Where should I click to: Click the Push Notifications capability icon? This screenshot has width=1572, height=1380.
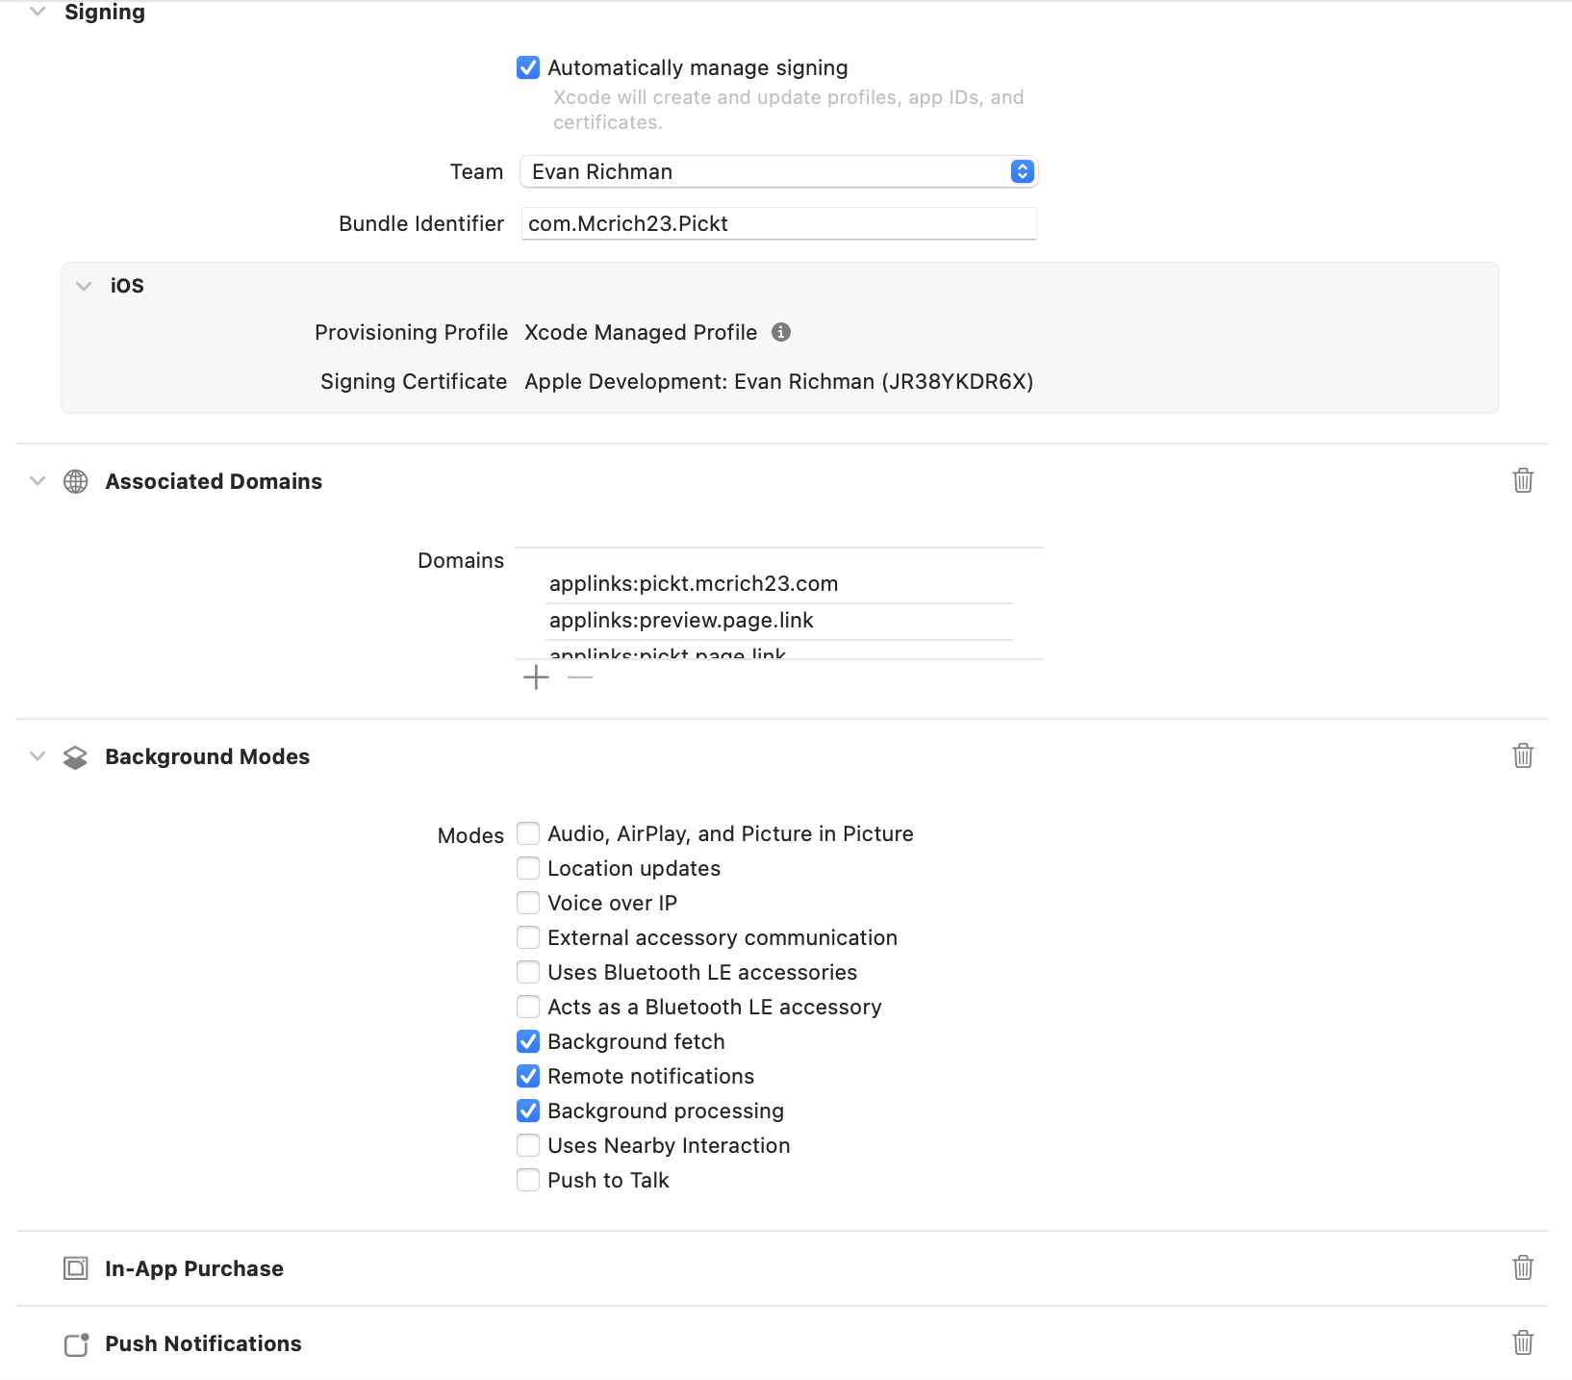(x=76, y=1343)
